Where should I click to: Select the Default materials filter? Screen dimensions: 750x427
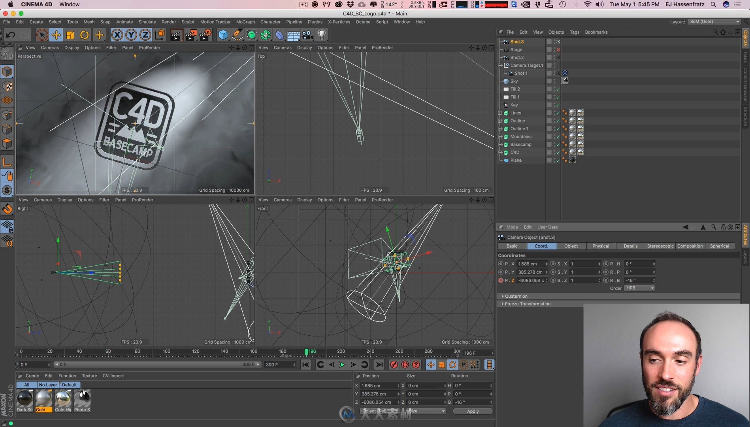69,385
